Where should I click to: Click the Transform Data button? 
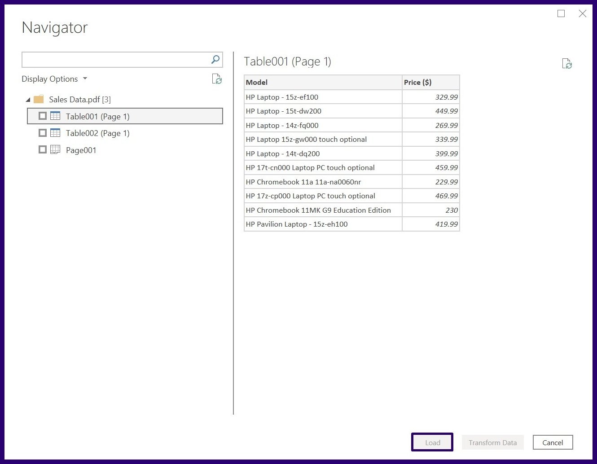click(492, 442)
